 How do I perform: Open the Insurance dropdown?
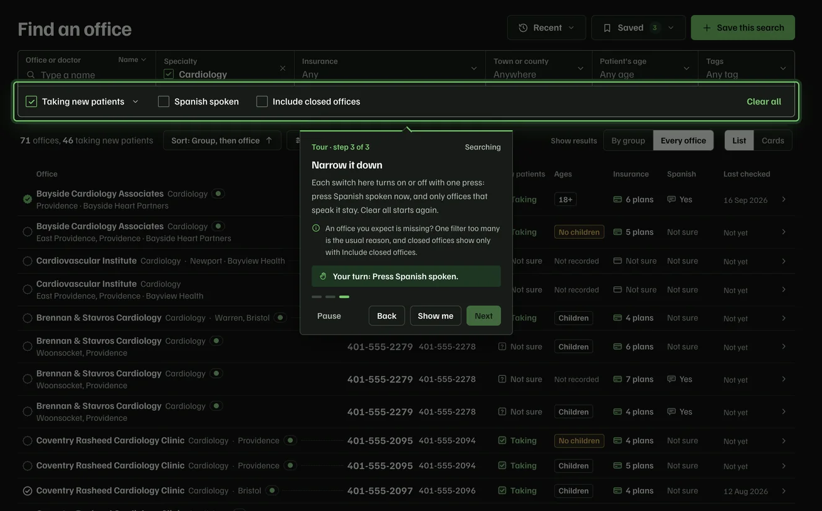coord(389,68)
